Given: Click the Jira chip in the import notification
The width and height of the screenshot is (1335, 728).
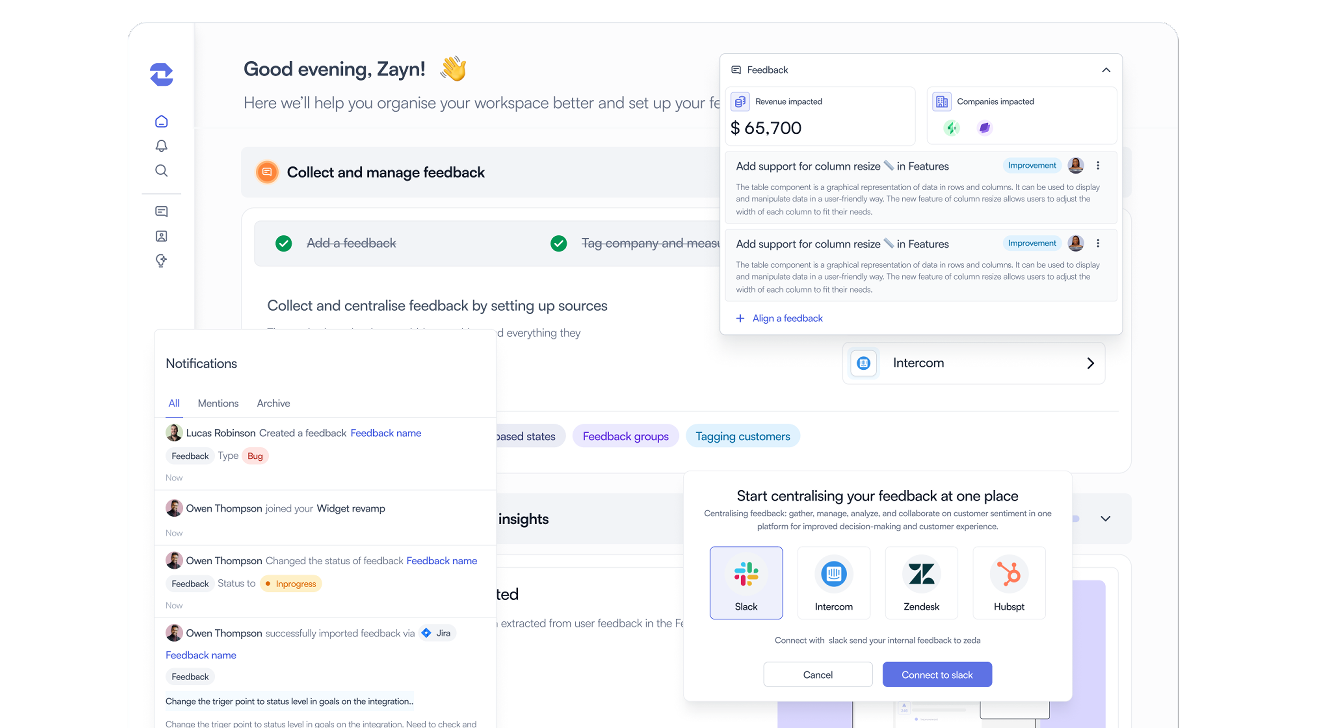Looking at the screenshot, I should click(x=437, y=633).
